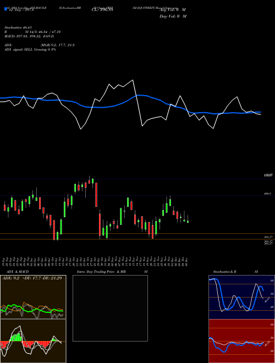Click the '391.17' support level label

[268, 237]
